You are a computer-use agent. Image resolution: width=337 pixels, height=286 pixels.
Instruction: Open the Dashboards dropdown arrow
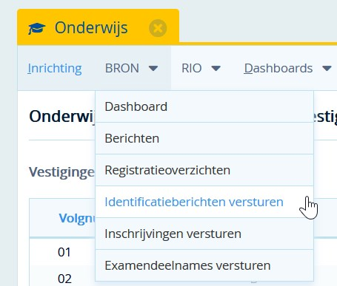pyautogui.click(x=327, y=68)
